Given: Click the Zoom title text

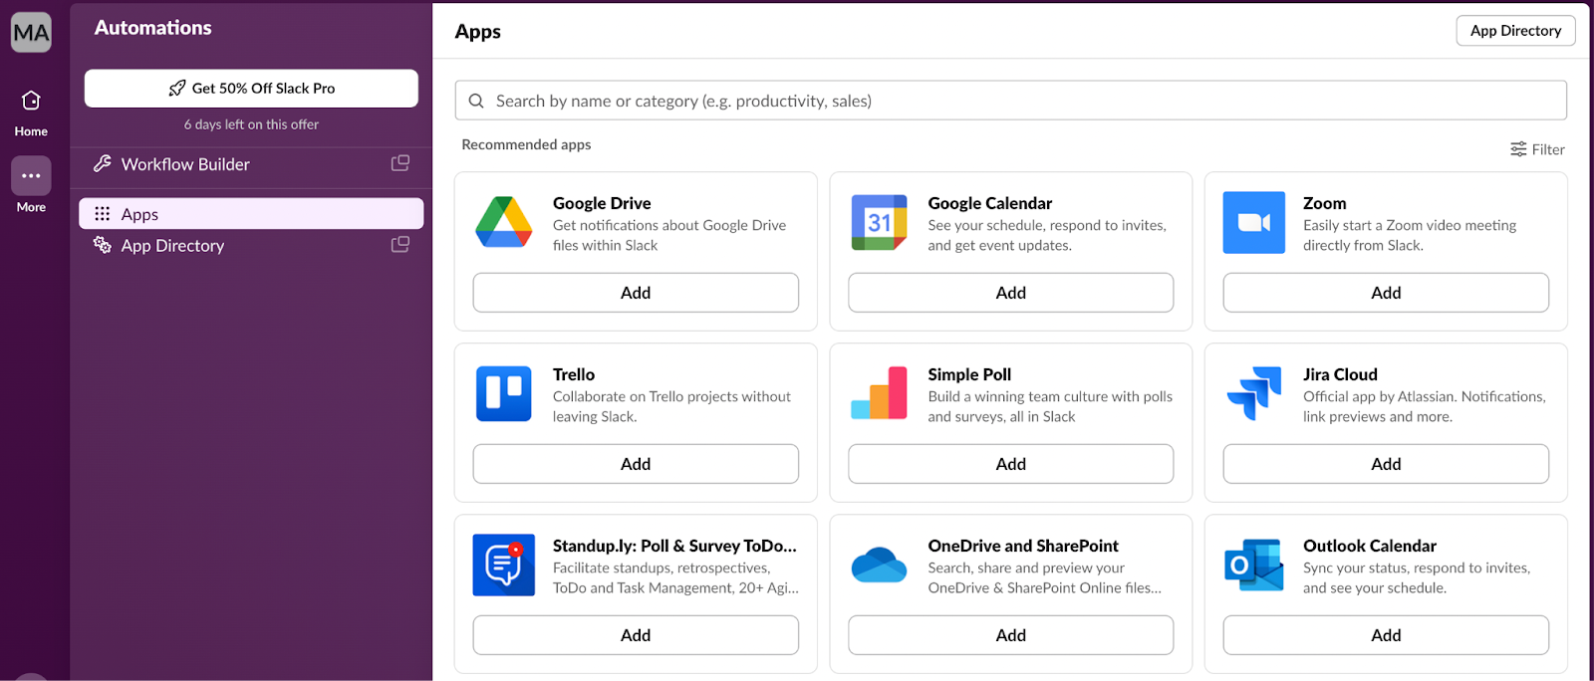Looking at the screenshot, I should click(x=1324, y=203).
